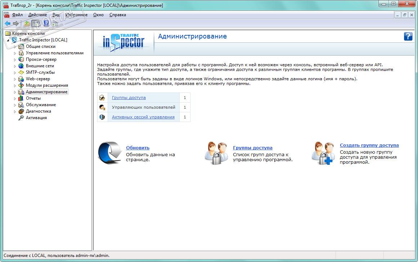Screen dimensions: 418x262
Task: Click the TrafInsp_2r title bar application icon
Action: tap(6, 5)
